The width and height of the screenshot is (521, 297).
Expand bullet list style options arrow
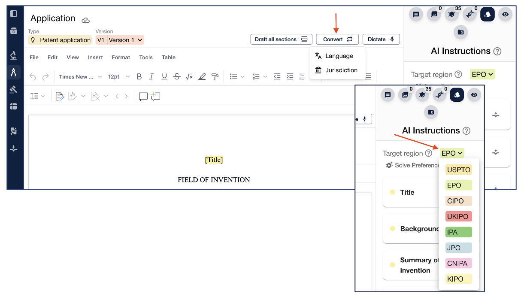click(x=242, y=77)
